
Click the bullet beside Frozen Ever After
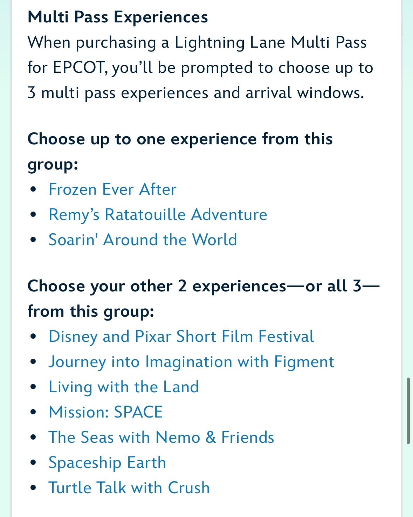[x=33, y=190]
